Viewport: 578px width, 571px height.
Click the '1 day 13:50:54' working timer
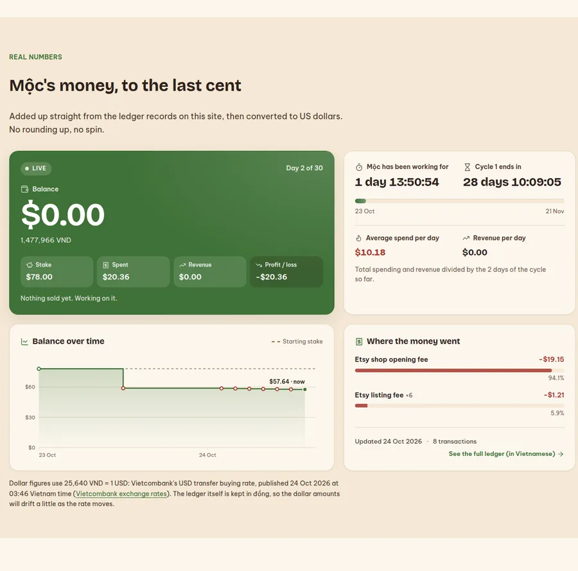click(x=397, y=182)
